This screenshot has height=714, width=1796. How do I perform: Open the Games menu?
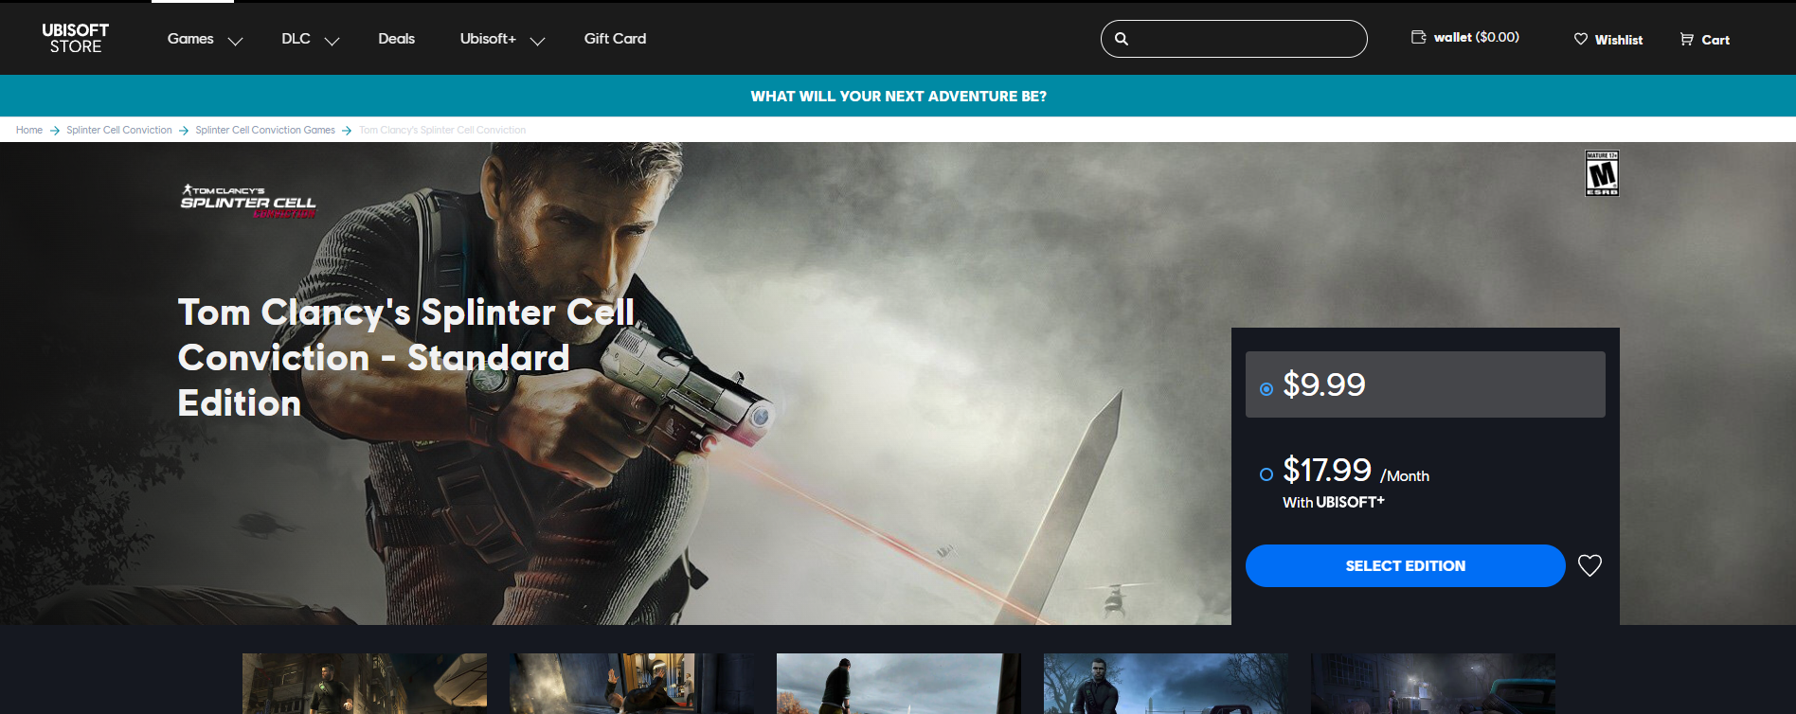[x=190, y=39]
